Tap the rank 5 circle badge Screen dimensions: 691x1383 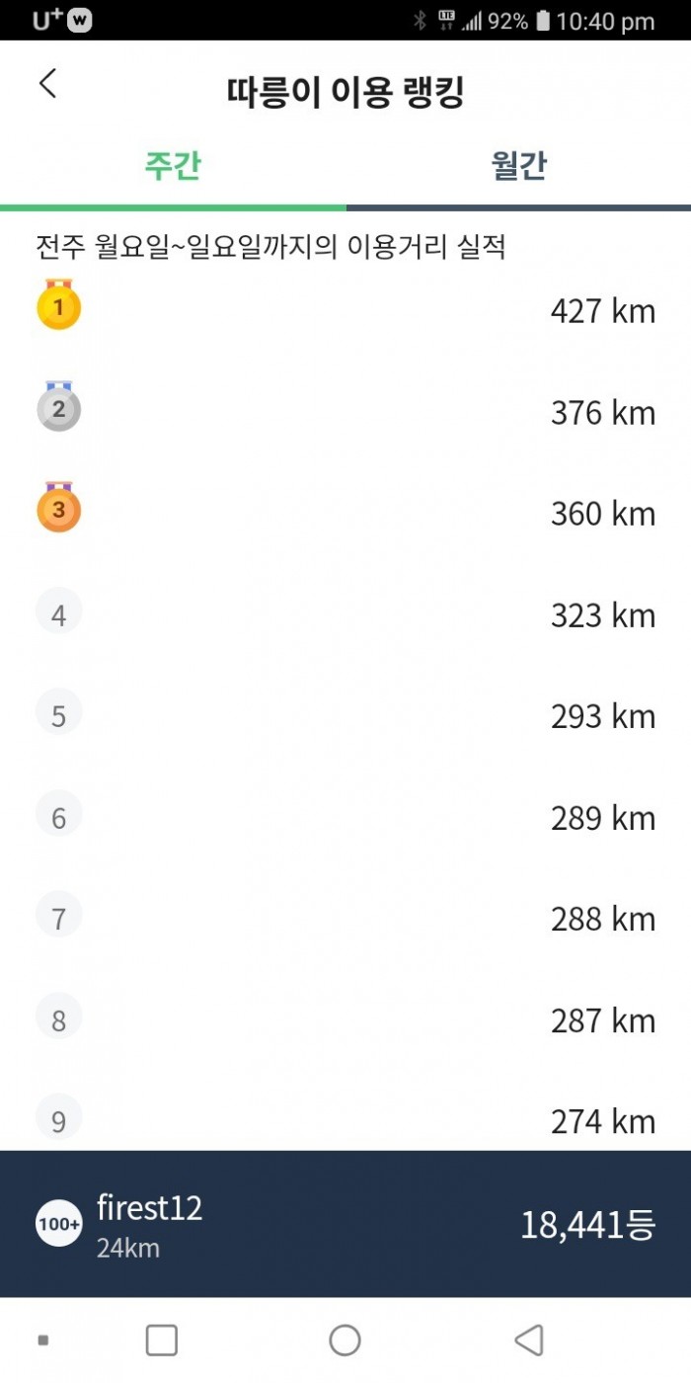(58, 714)
